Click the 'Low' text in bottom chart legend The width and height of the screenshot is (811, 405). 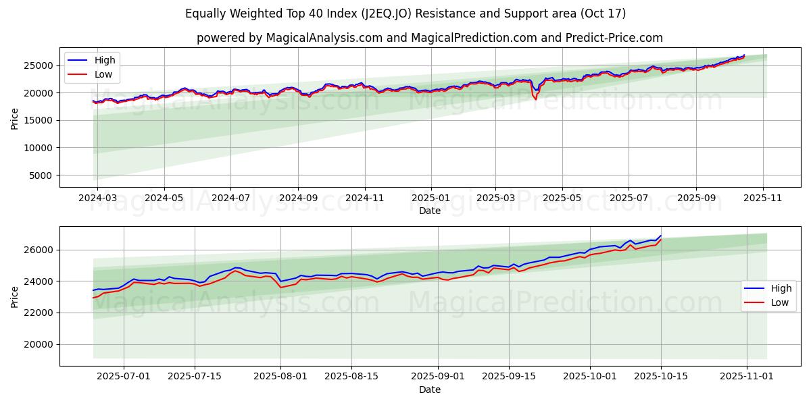pos(780,302)
